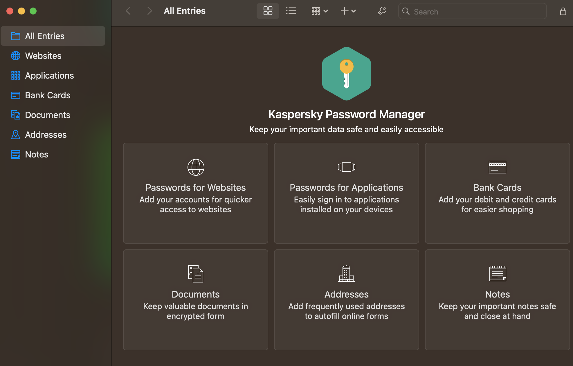Select Websites in the sidebar
573x366 pixels.
coord(53,56)
